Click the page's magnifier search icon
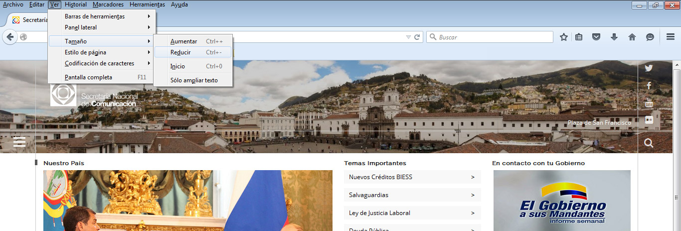 (649, 143)
